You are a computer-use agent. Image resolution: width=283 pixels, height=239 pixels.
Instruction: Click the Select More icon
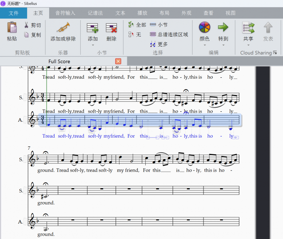click(153, 44)
